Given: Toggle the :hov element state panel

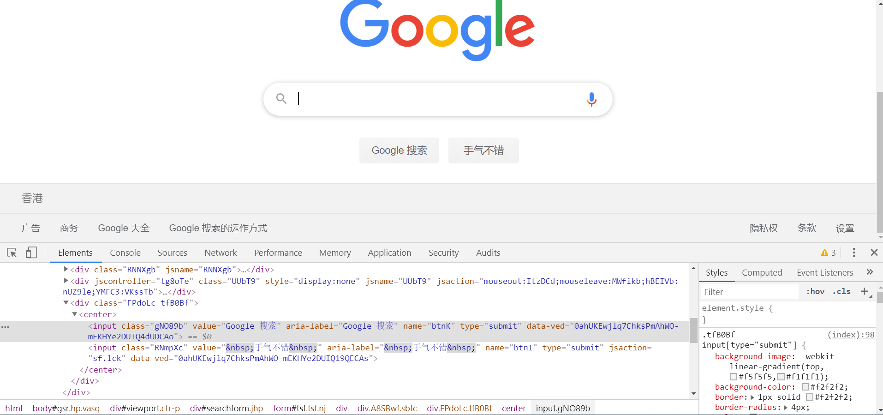Looking at the screenshot, I should (815, 291).
